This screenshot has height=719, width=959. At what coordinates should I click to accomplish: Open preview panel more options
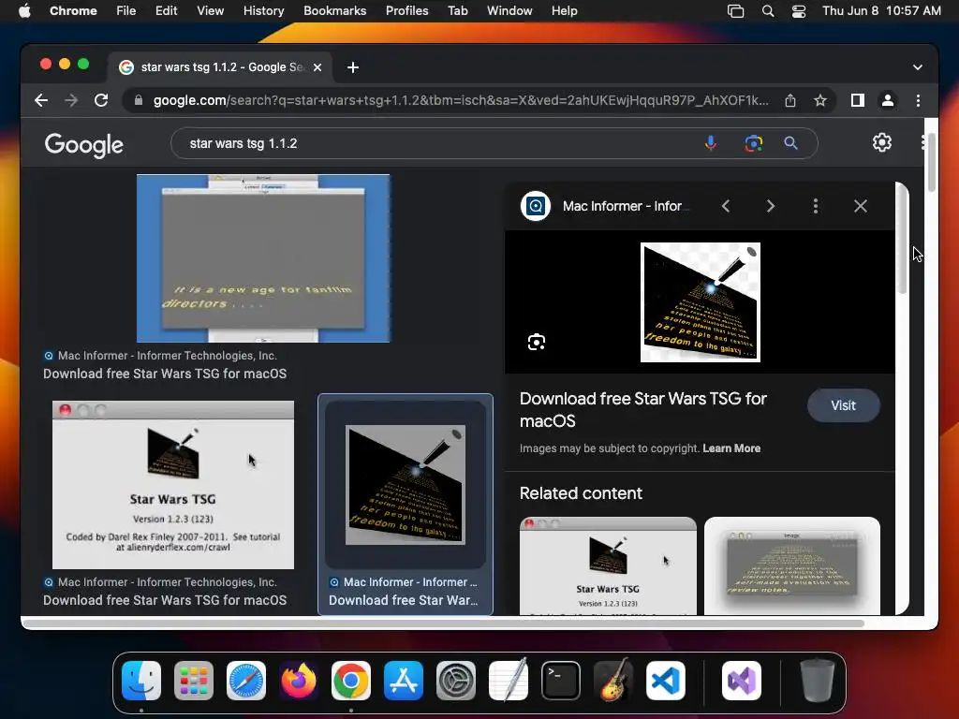tap(816, 206)
